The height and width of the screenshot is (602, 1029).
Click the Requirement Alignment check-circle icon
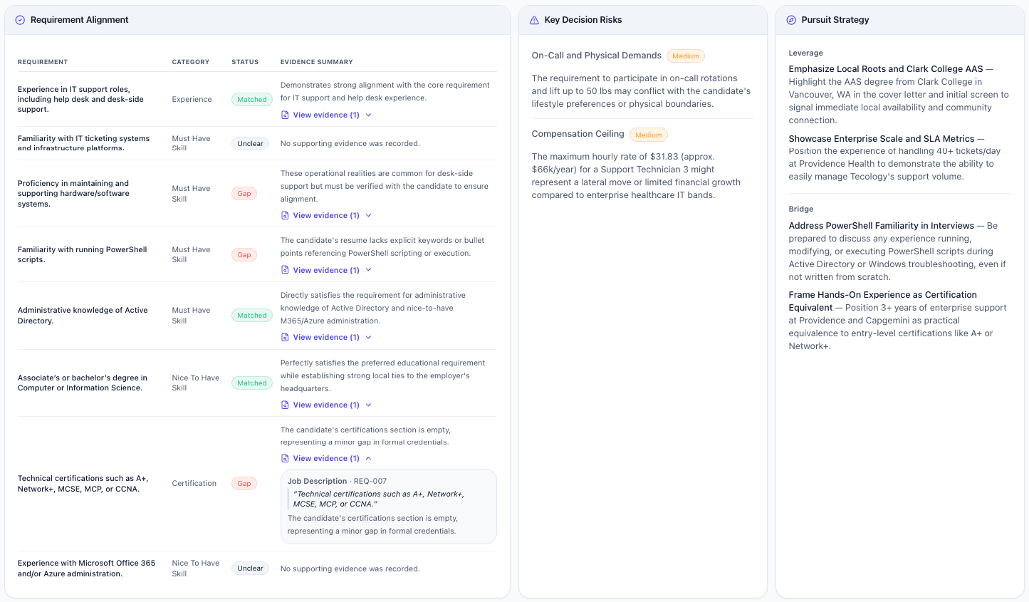[x=20, y=20]
